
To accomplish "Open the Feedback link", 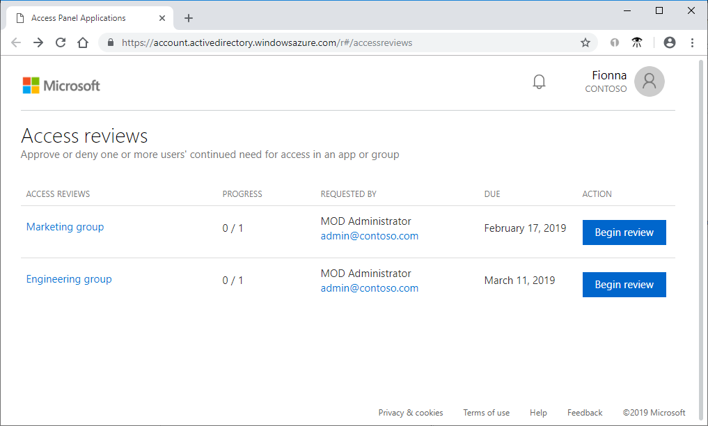I will coord(585,412).
